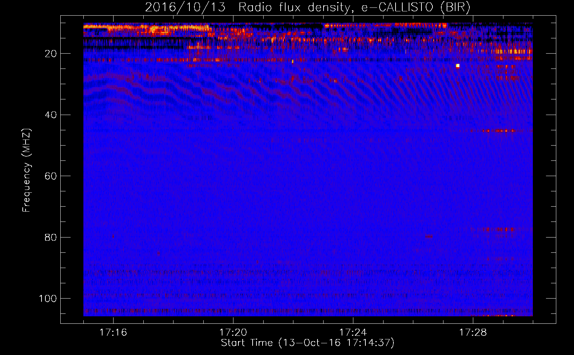This screenshot has width=574, height=355.
Task: Click the bright white spot near 24 MHz
Action: 458,66
